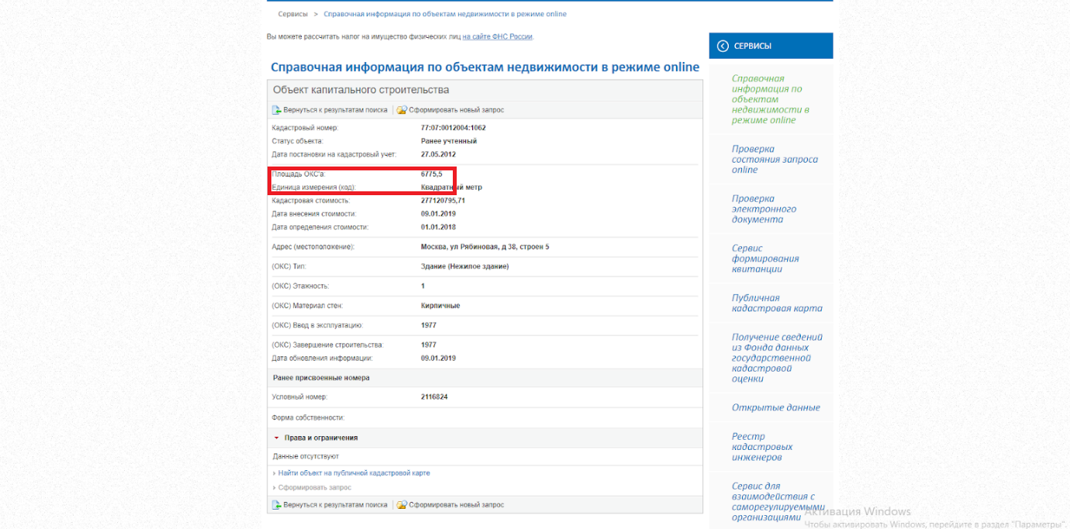
Task: Open Найти объект на публичной кадастровой карте
Action: [x=354, y=472]
